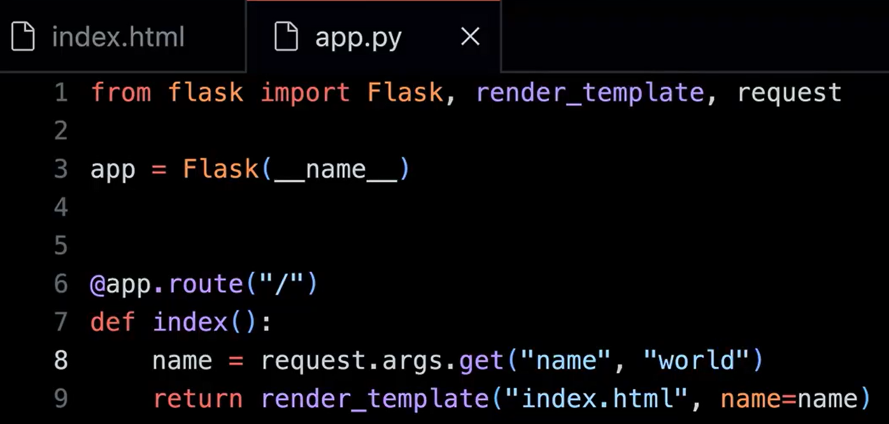Place cursor on __name__ argument

tap(336, 169)
